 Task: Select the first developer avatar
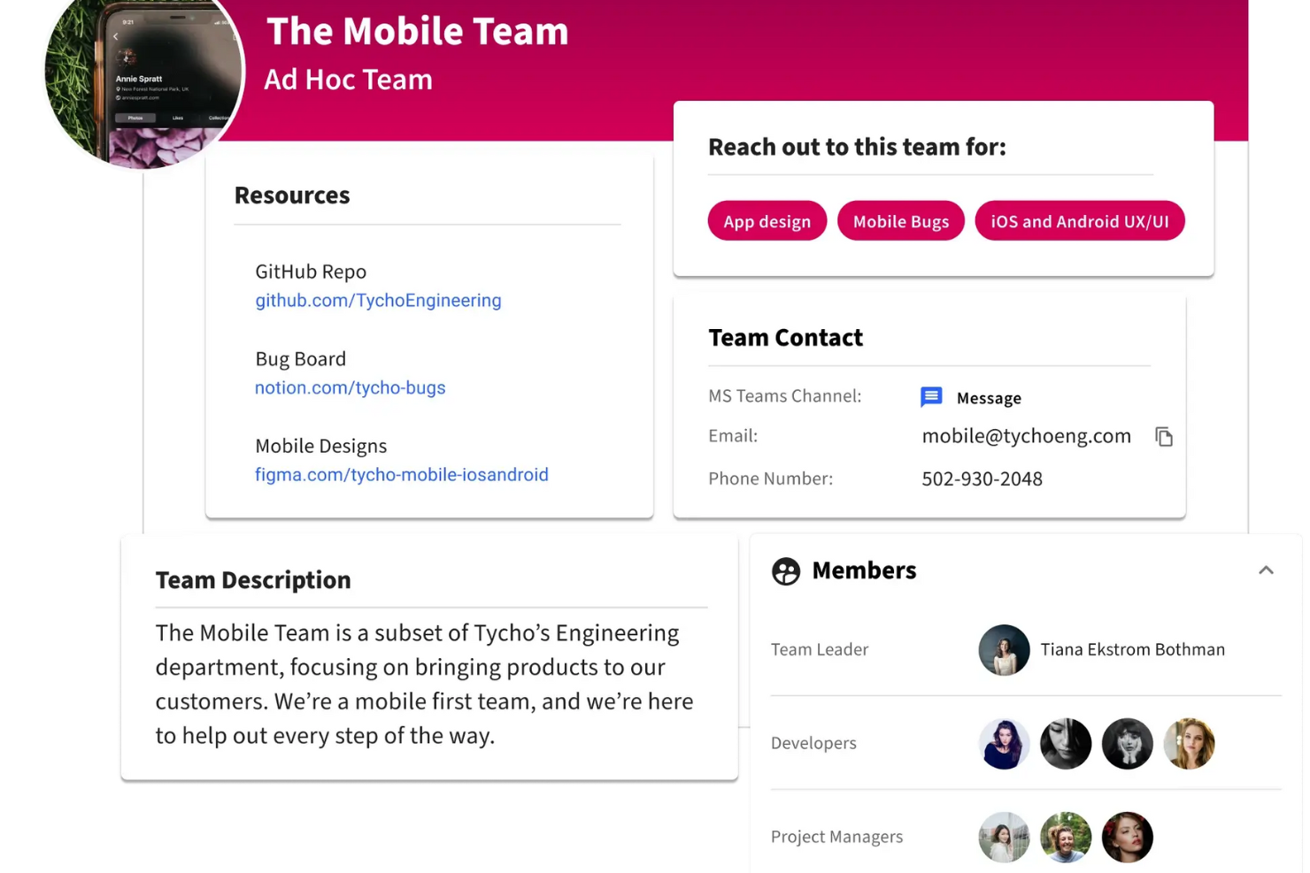point(1004,744)
